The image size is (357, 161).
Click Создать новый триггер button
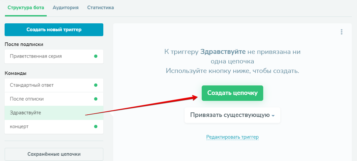54,30
